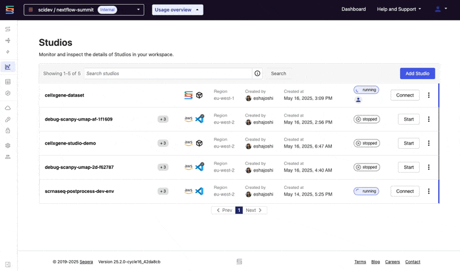
Task: Open the scidev / nextflow-summit workspace dropdown
Action: [84, 10]
